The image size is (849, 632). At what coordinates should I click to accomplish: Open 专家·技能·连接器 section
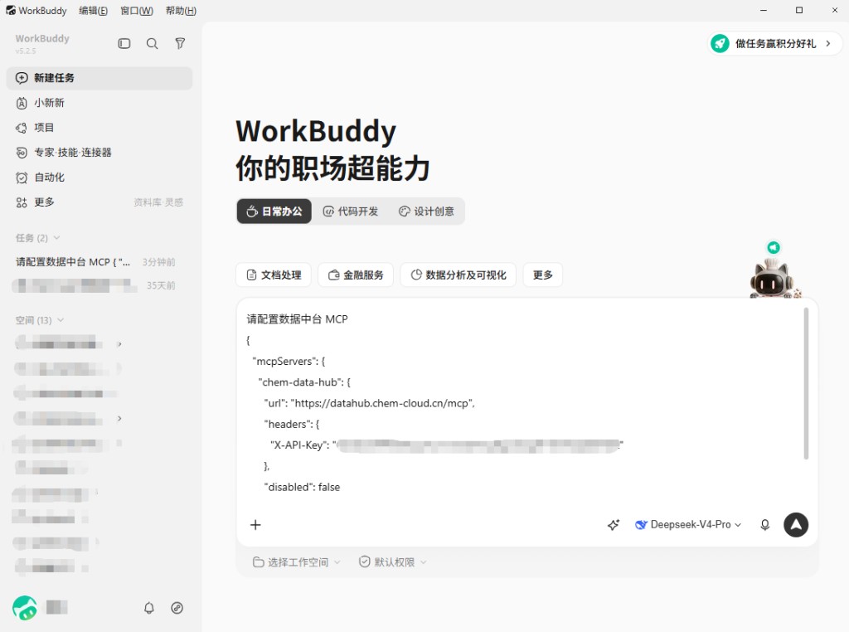[x=99, y=153]
